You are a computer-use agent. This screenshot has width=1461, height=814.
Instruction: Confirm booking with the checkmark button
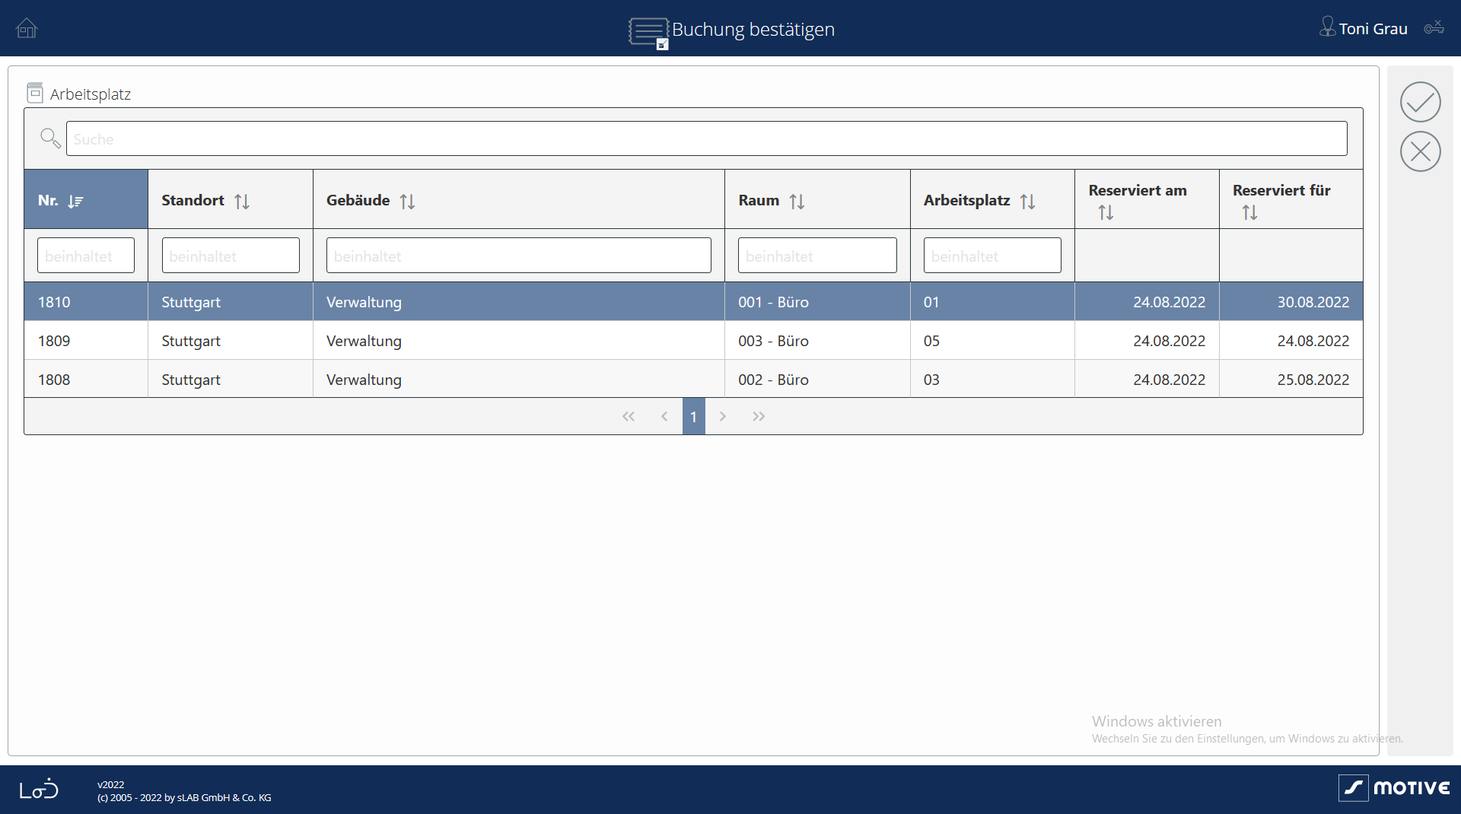coord(1420,102)
